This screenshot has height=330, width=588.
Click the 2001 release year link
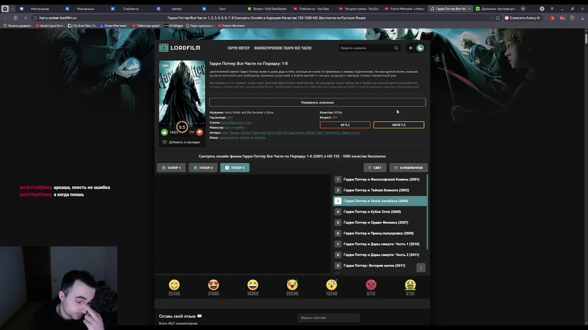tap(230, 117)
